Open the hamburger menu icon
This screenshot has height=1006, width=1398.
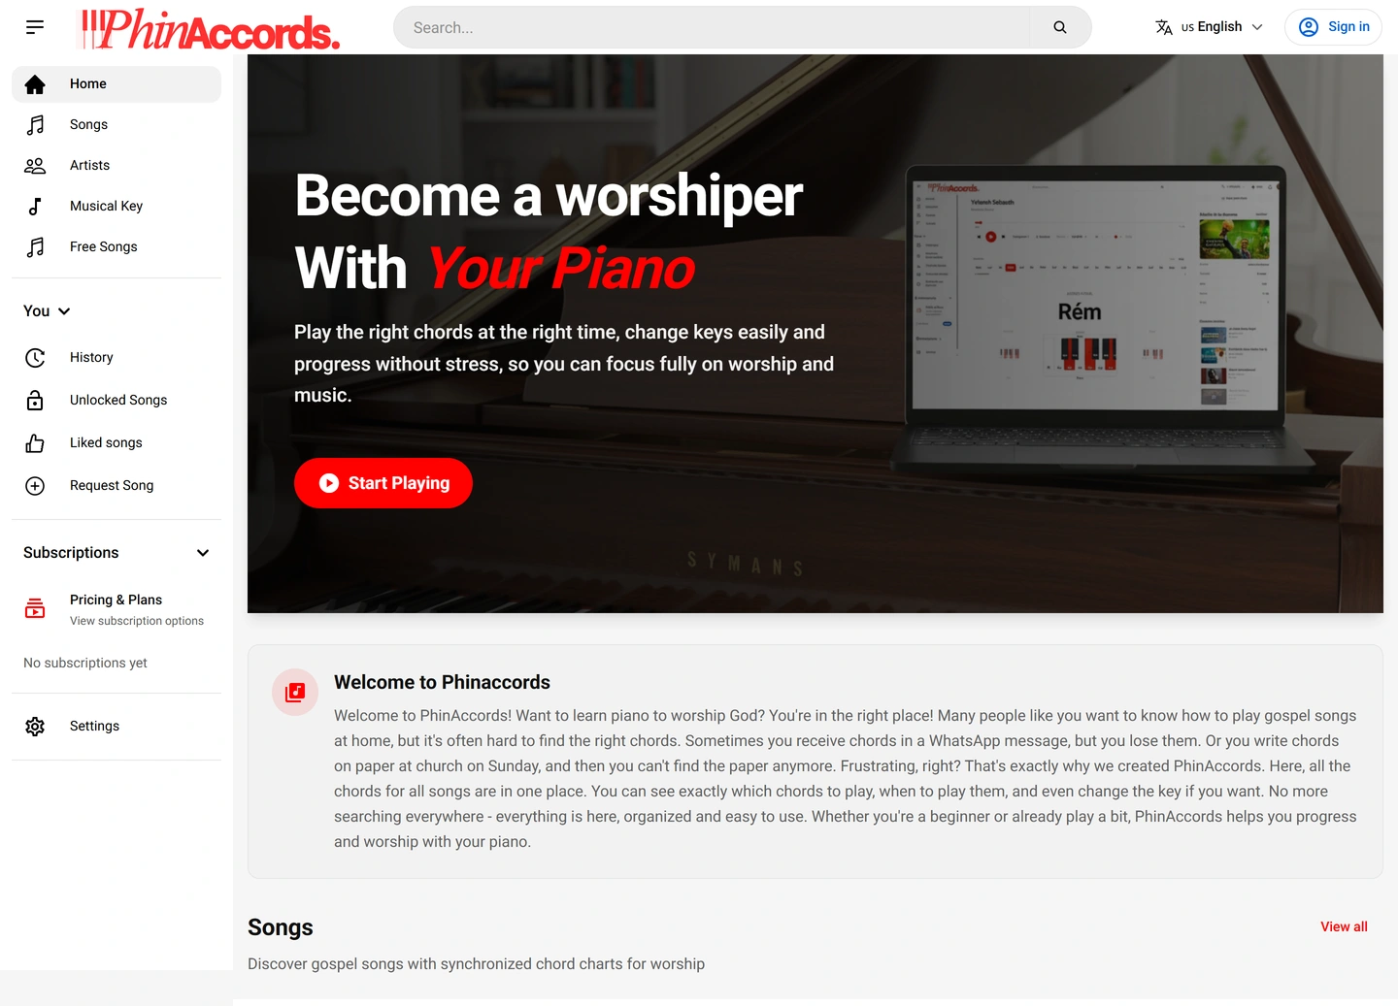(x=35, y=27)
